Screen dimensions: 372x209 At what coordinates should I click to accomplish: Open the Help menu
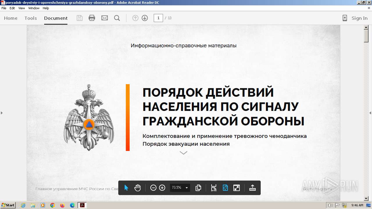click(46, 8)
